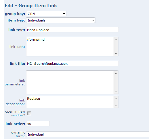Image resolution: width=149 pixels, height=139 pixels.
Task: Click the link description scroll down arrow
Action: (116, 105)
